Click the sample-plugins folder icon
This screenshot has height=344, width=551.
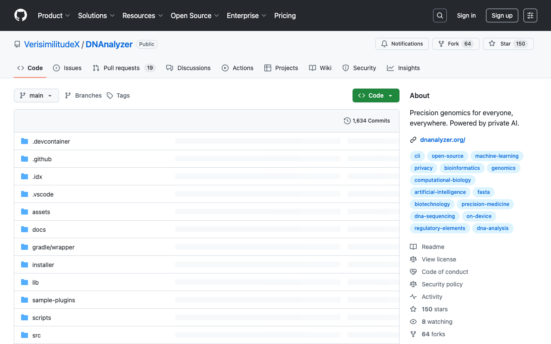pyautogui.click(x=25, y=300)
